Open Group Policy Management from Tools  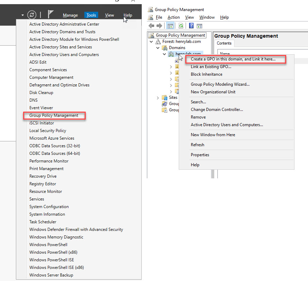[54, 115]
